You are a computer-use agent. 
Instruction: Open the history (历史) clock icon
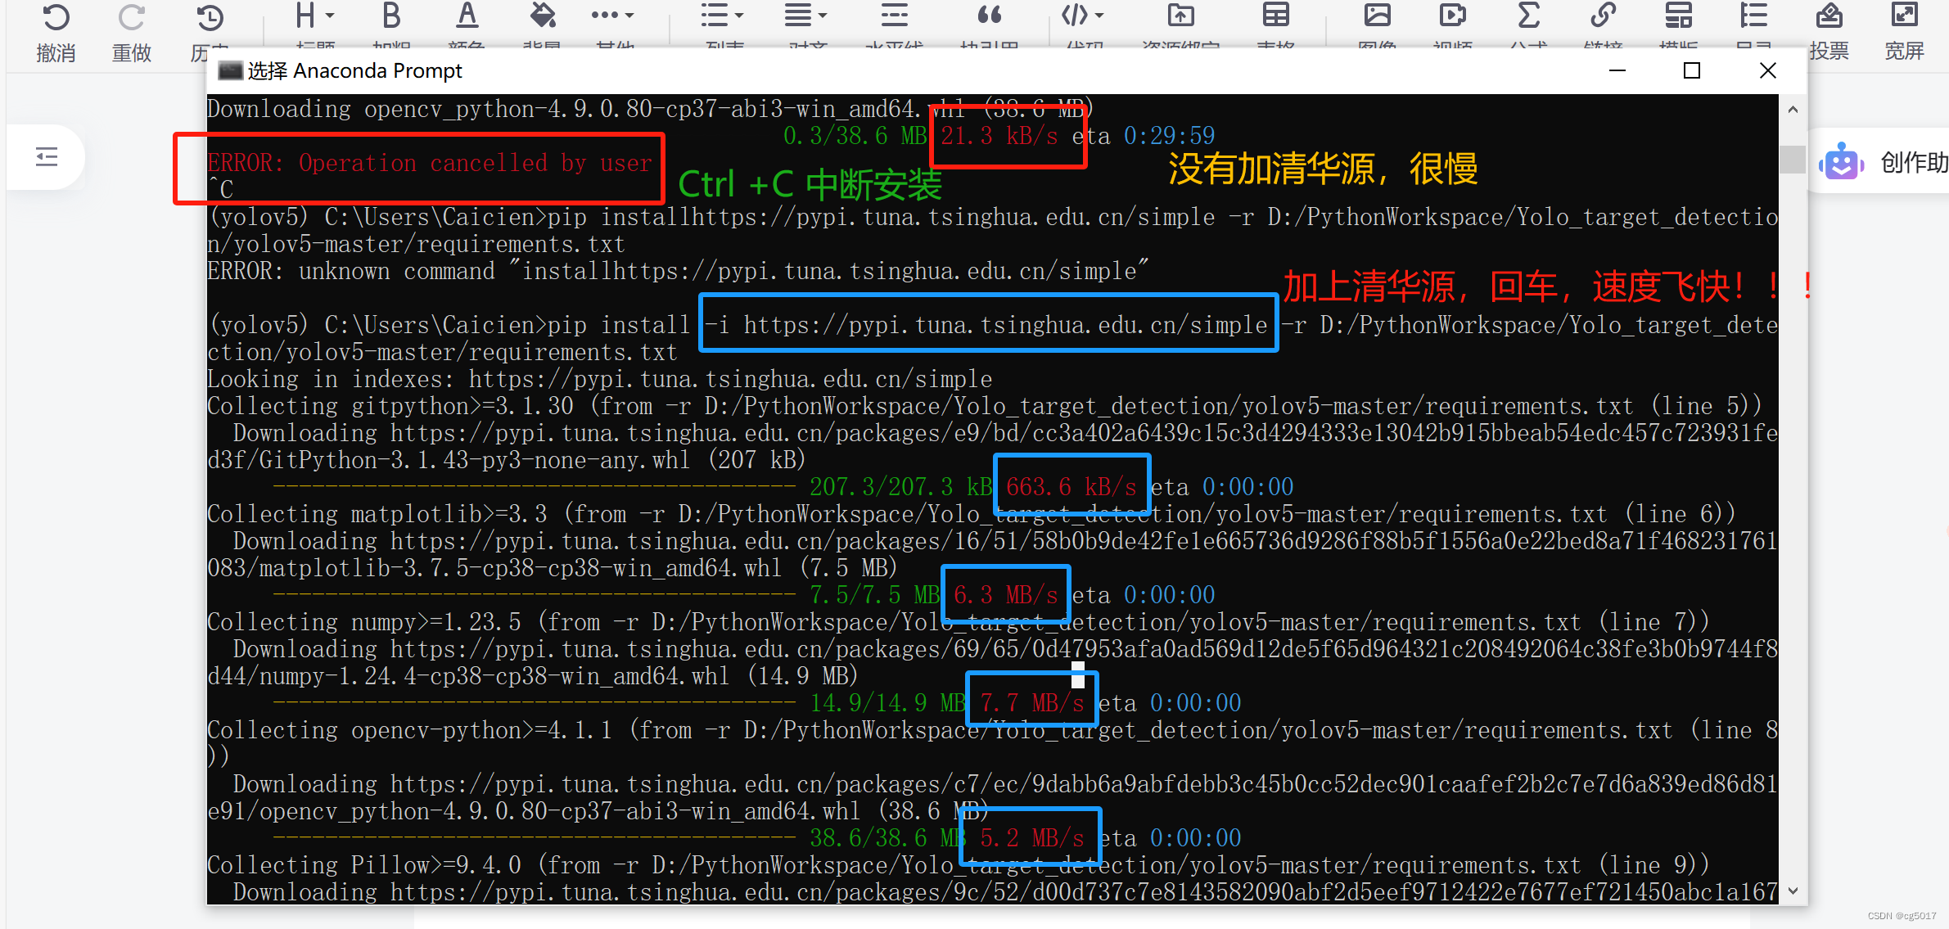pyautogui.click(x=210, y=18)
